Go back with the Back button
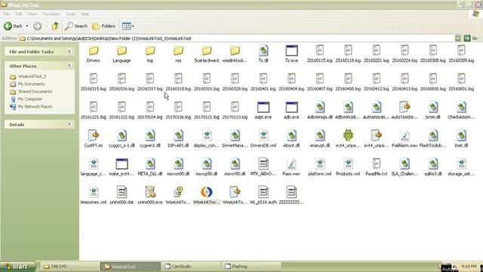Image resolution: width=483 pixels, height=272 pixels. click(14, 26)
